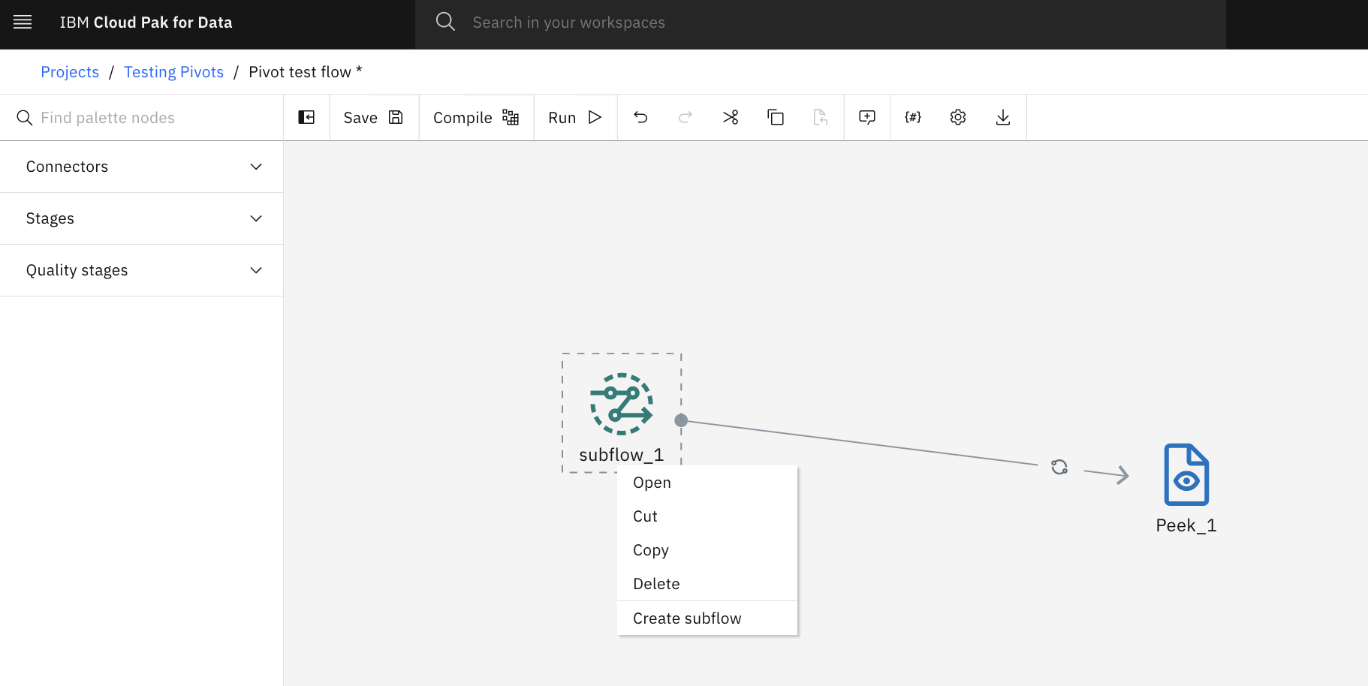Screen dimensions: 1368x686
Task: Choose Create subflow from the context menu
Action: [x=707, y=618]
